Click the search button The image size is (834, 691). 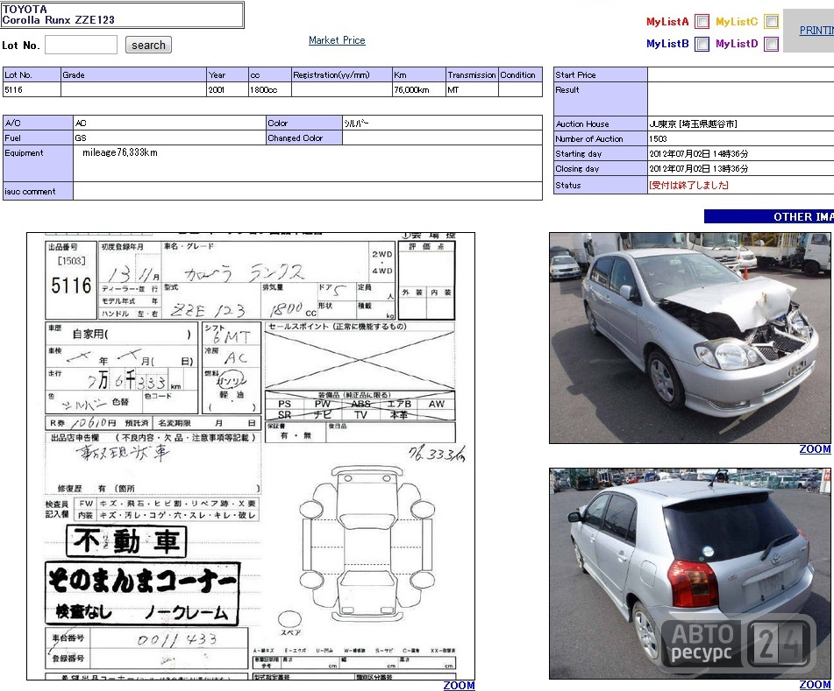pyautogui.click(x=148, y=46)
